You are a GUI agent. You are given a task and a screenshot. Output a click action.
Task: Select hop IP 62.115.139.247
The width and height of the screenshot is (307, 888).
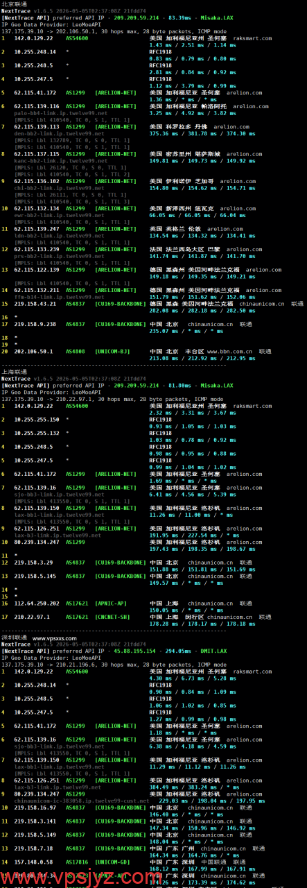(x=36, y=230)
